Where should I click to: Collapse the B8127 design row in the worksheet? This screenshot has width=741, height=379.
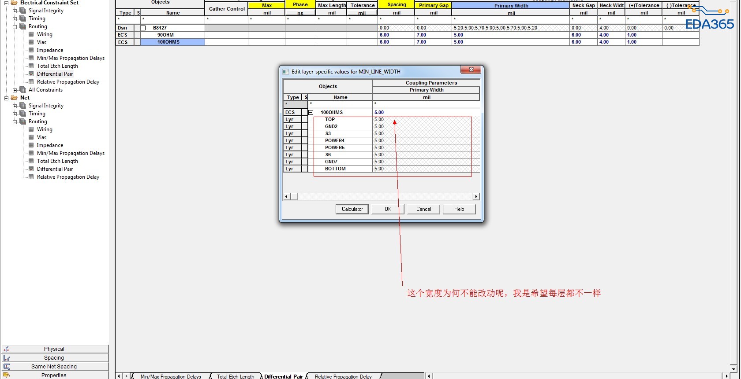coord(143,28)
